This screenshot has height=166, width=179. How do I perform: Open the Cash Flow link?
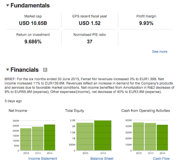[161, 158]
